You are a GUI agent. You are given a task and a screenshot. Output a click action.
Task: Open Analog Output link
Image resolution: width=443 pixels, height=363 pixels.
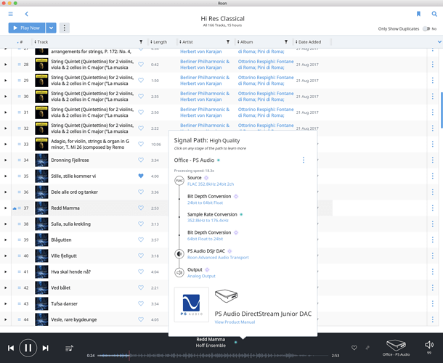point(201,276)
